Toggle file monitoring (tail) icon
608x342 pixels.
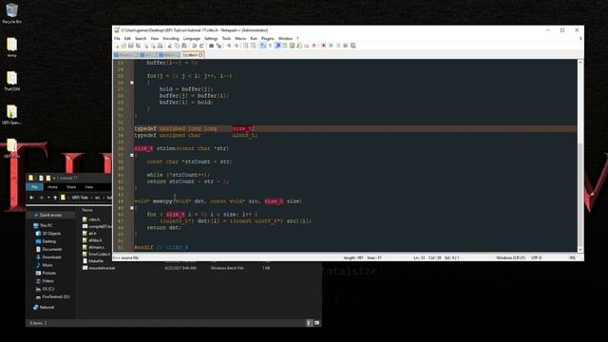313,46
